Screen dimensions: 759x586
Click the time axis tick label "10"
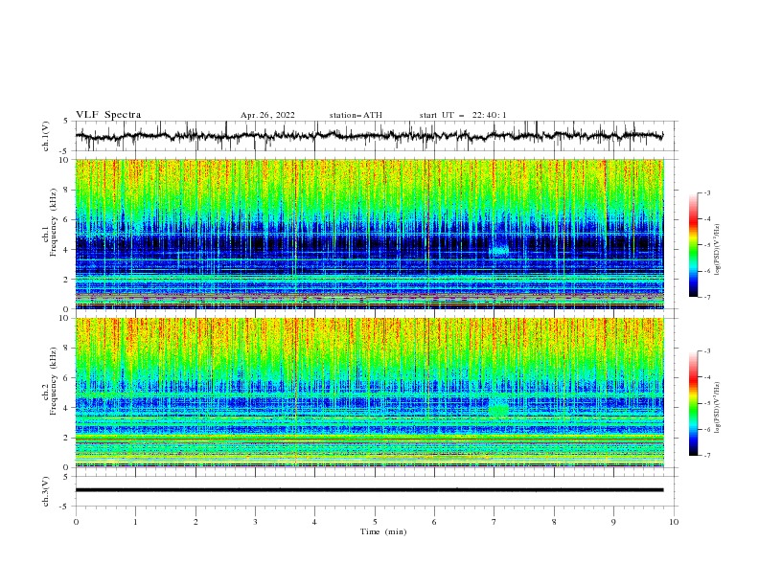674,522
